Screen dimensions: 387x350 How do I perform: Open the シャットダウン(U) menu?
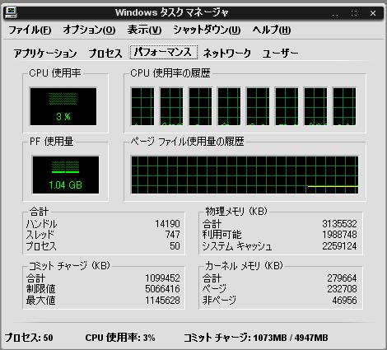pos(207,30)
